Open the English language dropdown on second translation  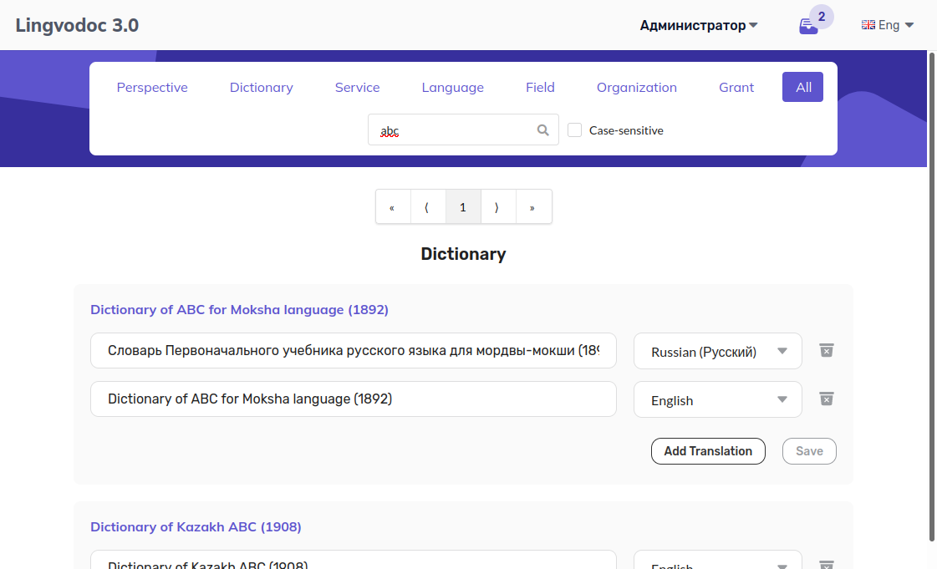(x=717, y=399)
